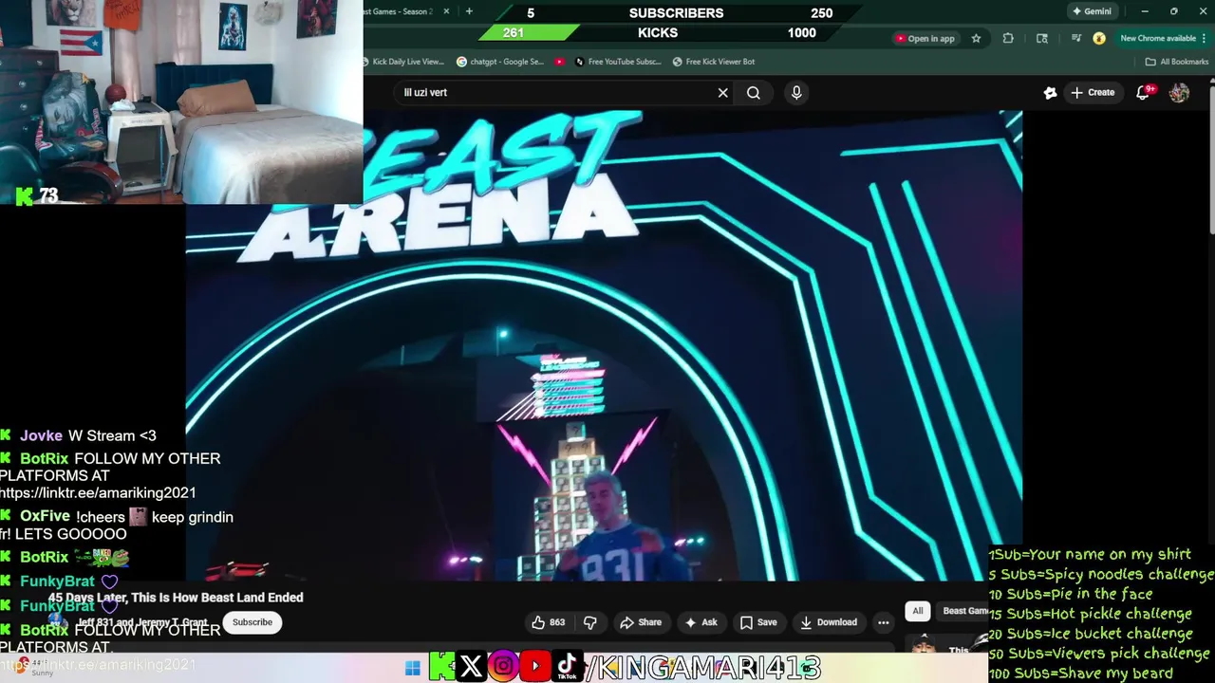The width and height of the screenshot is (1215, 683).
Task: Bookmark this page with the star icon
Action: click(976, 39)
